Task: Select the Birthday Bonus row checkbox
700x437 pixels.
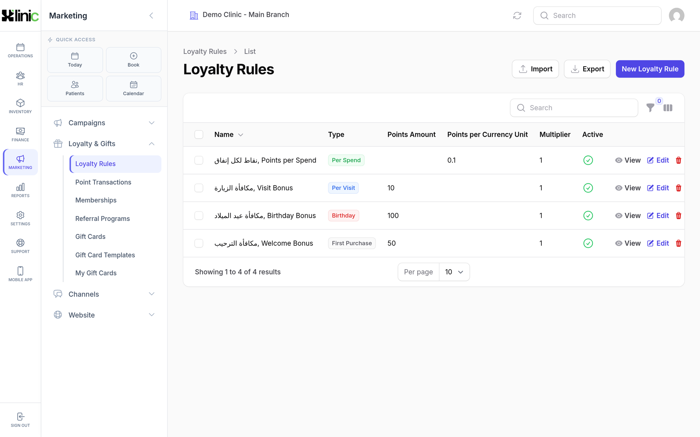Action: point(199,216)
